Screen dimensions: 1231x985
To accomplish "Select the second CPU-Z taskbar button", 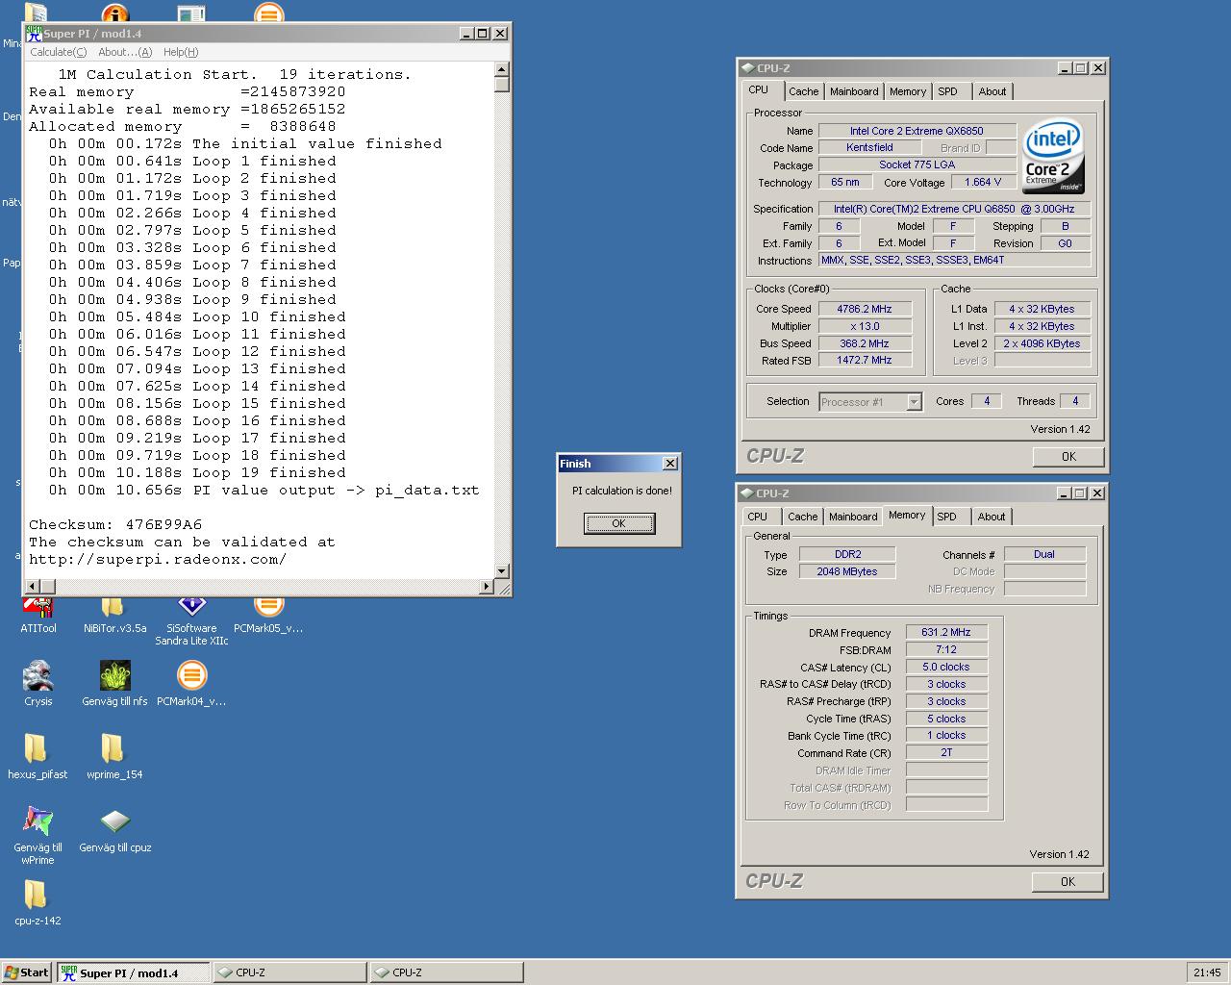I will (447, 972).
